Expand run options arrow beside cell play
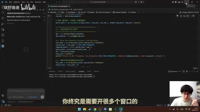This screenshot has width=200, height=112. click(51, 16)
